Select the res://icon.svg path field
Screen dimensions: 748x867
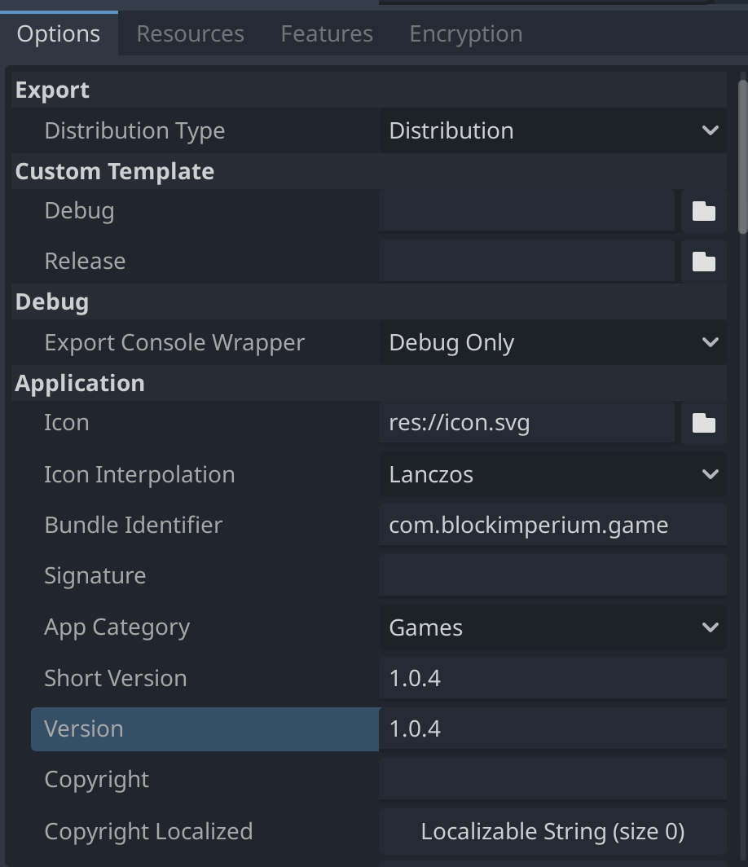point(526,422)
